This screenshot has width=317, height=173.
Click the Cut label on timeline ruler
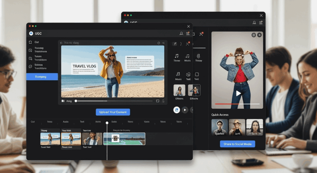(33, 122)
